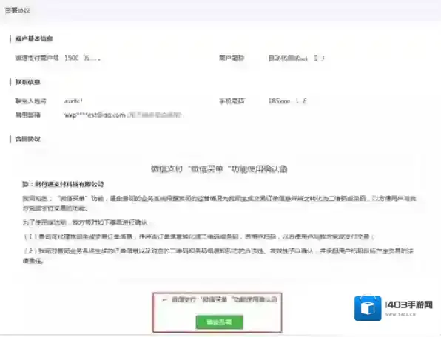Click the blue hint text beside the email
The image size is (441, 337).
(x=155, y=115)
